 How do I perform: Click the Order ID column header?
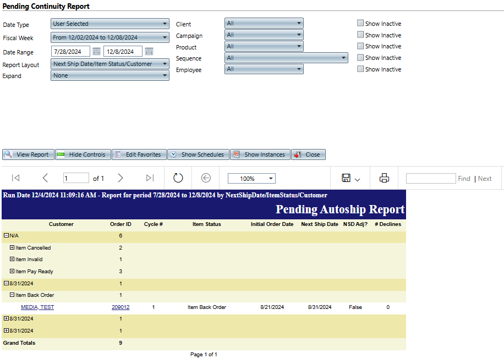pyautogui.click(x=120, y=224)
